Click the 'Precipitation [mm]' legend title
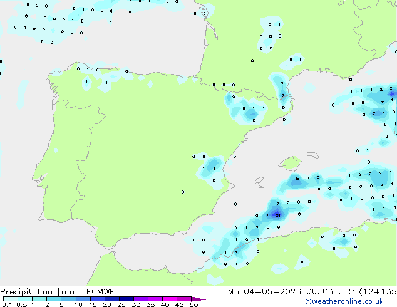 click(41, 292)
